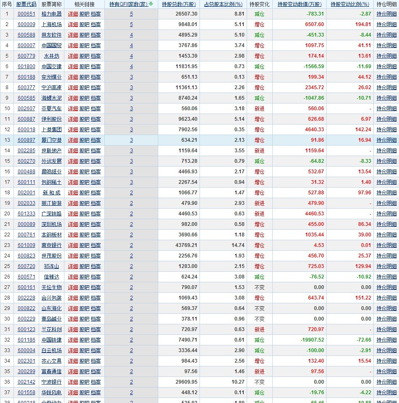Select share ratio 8.81 for 格力电器
Viewport: 399px width, 403px height.
pyautogui.click(x=239, y=14)
